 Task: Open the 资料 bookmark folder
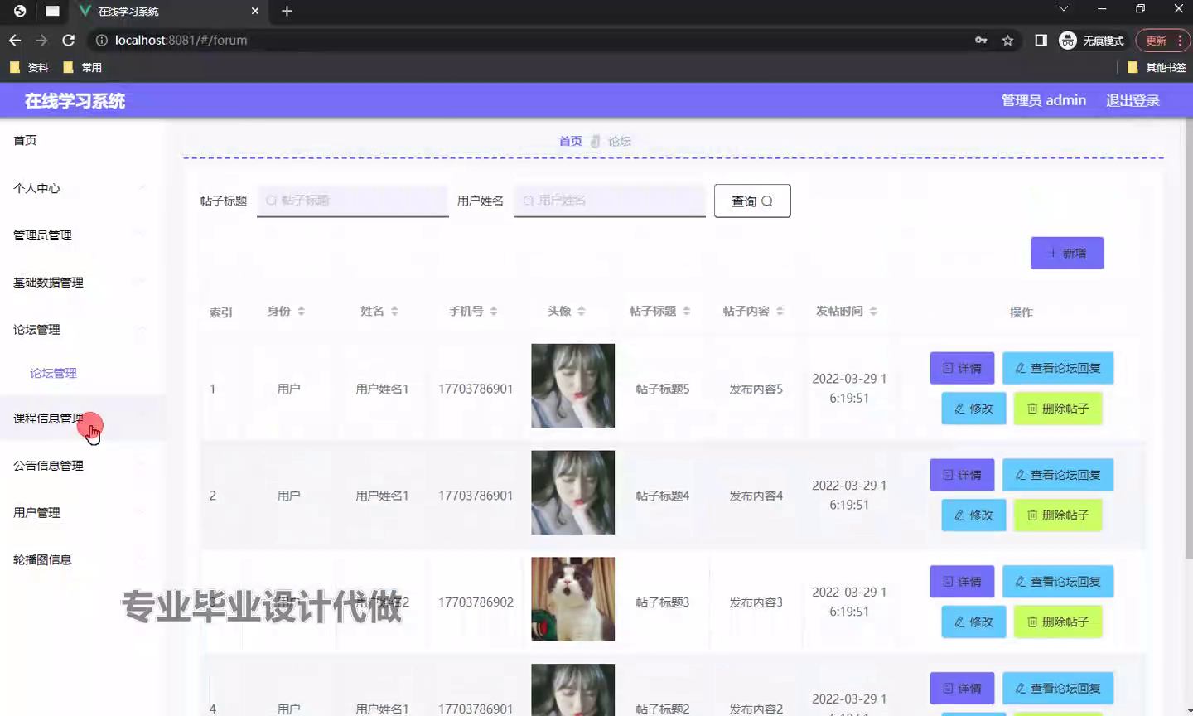29,67
